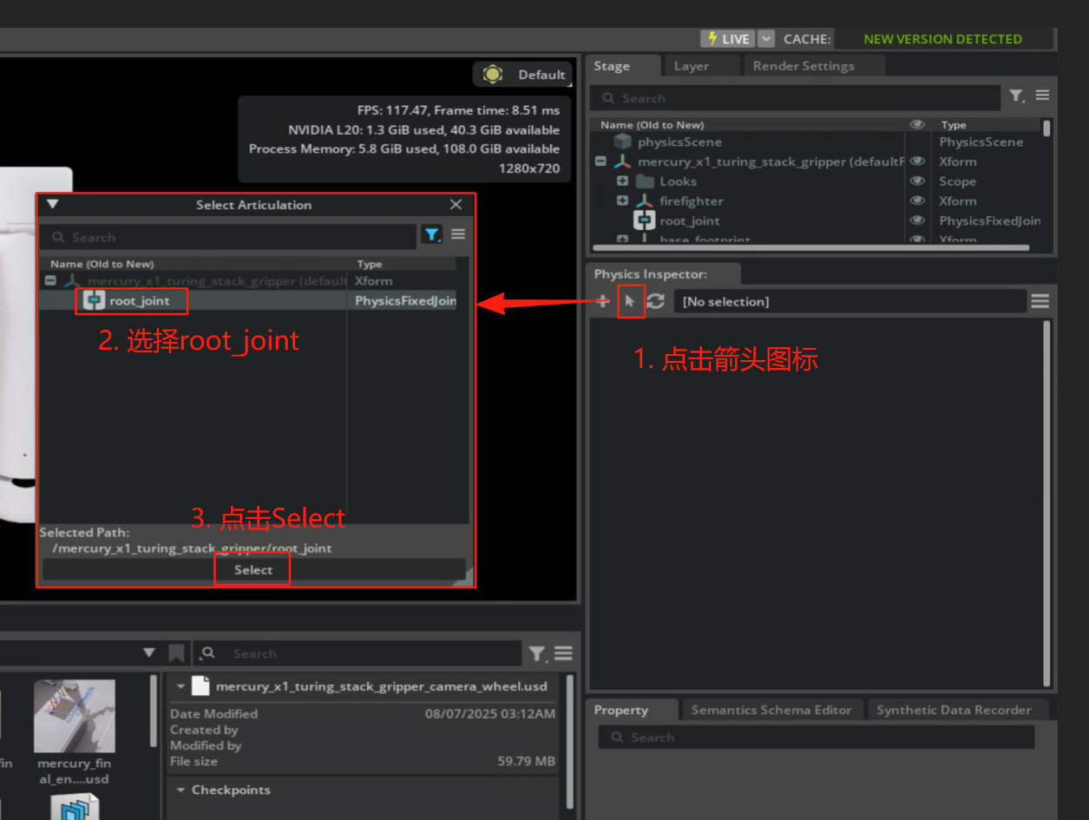Toggle visibility of root_joint in Stage
Viewport: 1089px width, 820px height.
[917, 220]
